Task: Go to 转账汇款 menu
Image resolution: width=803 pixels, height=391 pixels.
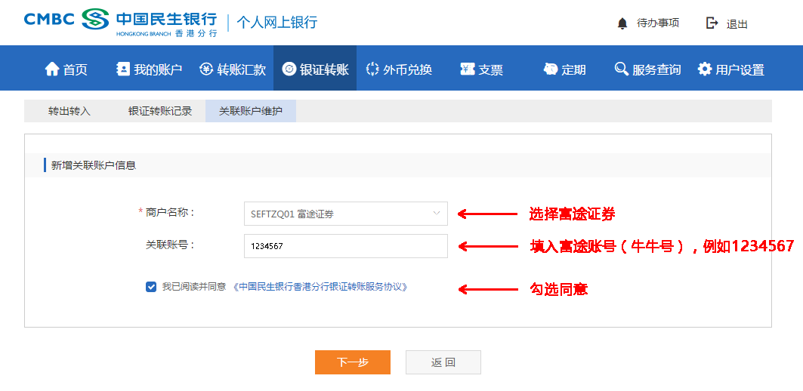Action: [233, 69]
